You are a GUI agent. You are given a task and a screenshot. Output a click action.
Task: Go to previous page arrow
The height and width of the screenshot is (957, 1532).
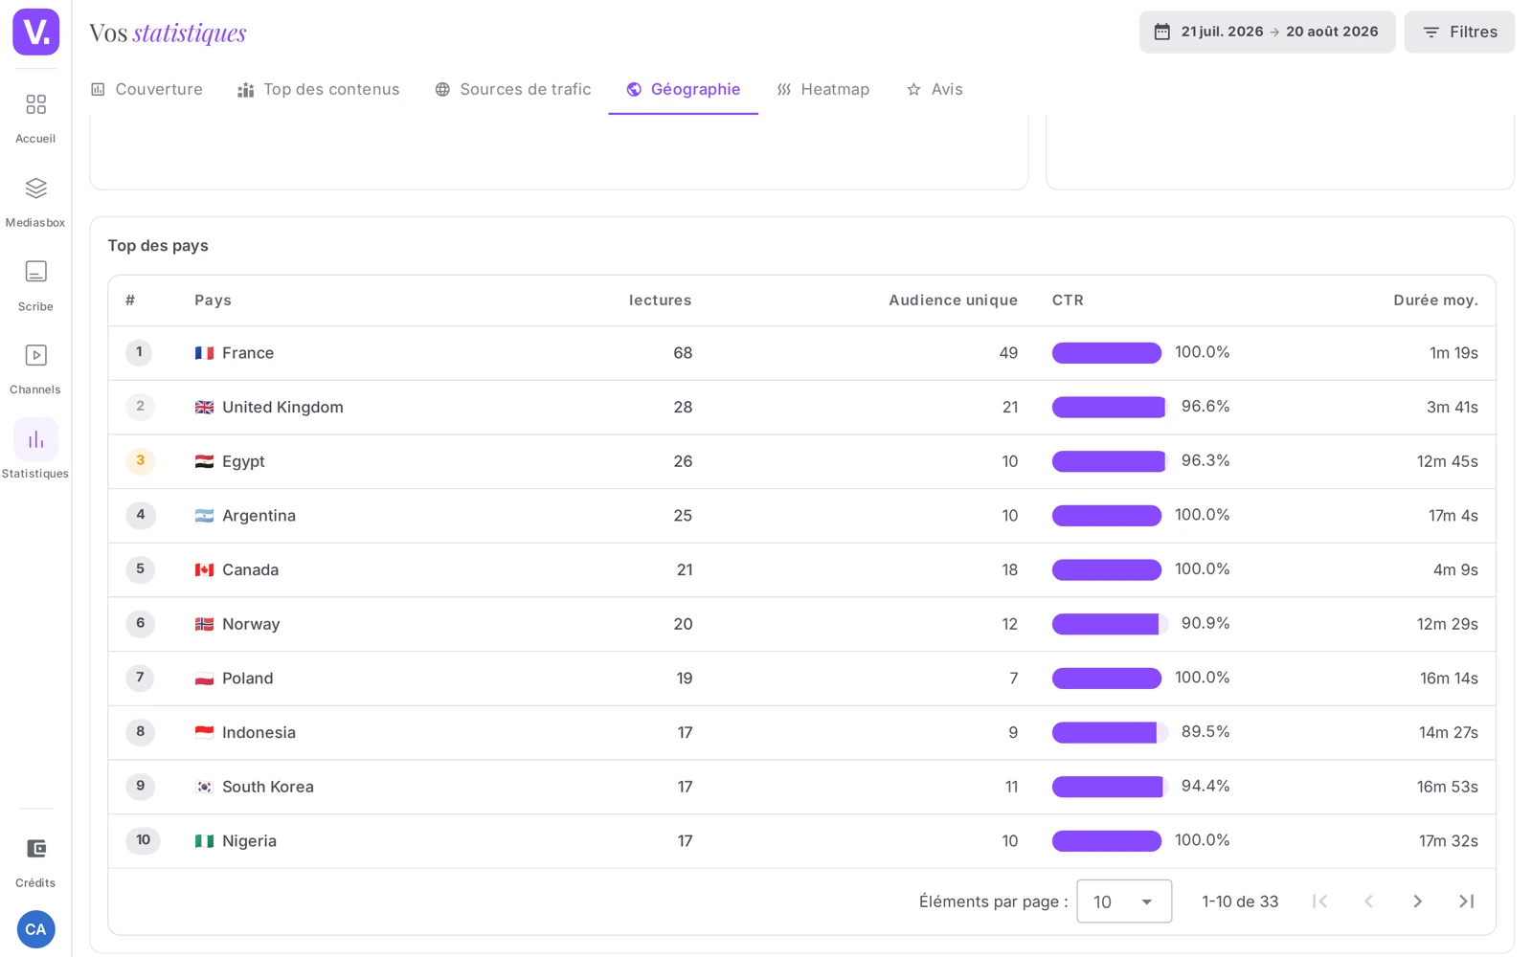click(x=1368, y=901)
